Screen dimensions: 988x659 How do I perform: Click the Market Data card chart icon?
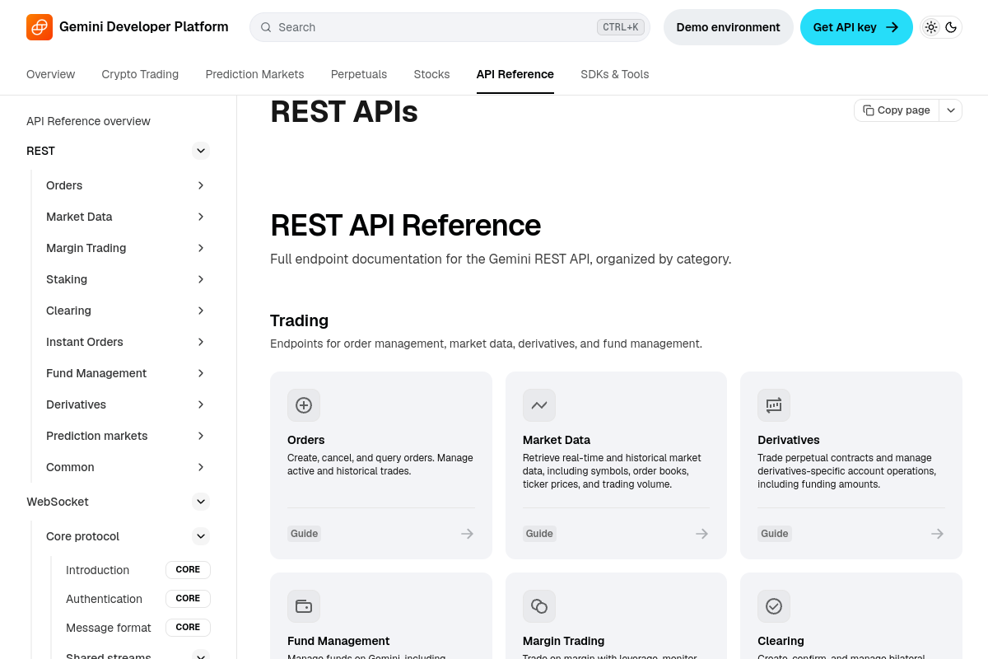click(539, 405)
